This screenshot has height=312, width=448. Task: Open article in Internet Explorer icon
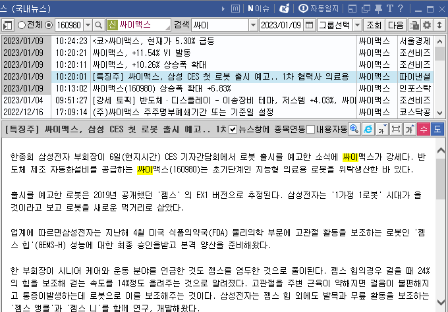(x=368, y=129)
